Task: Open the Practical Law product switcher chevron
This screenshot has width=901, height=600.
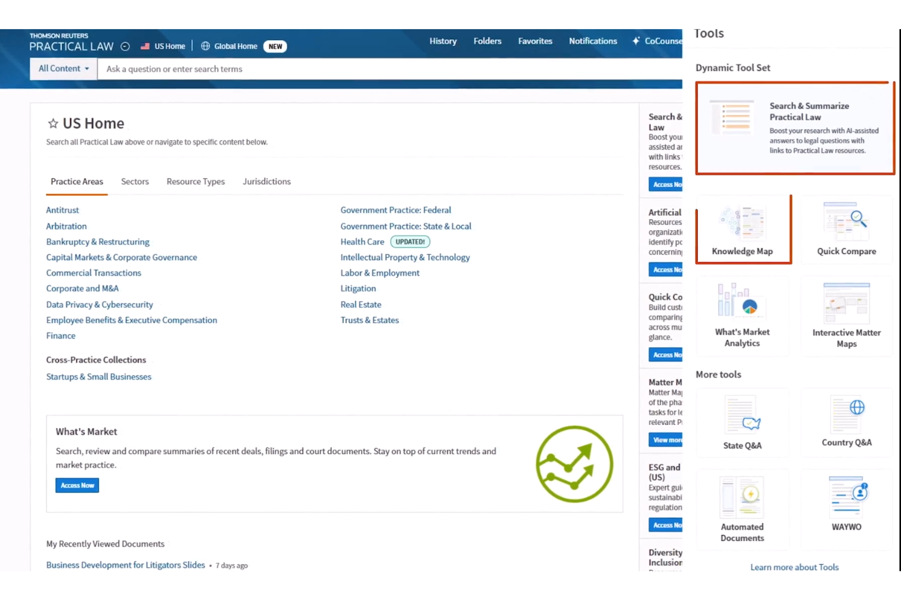Action: click(x=125, y=46)
